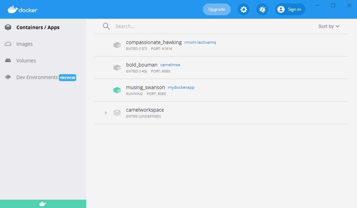Open the camelmsa image link
The width and height of the screenshot is (357, 208).
coord(170,65)
